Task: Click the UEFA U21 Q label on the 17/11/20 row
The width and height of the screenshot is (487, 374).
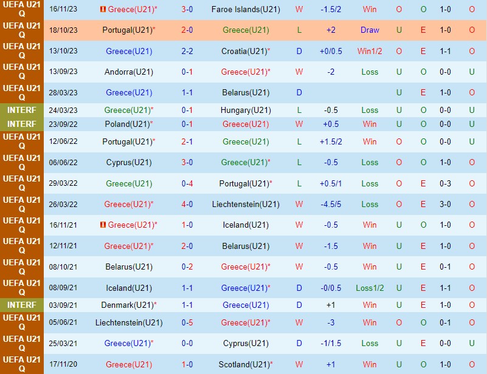Action: 22,364
